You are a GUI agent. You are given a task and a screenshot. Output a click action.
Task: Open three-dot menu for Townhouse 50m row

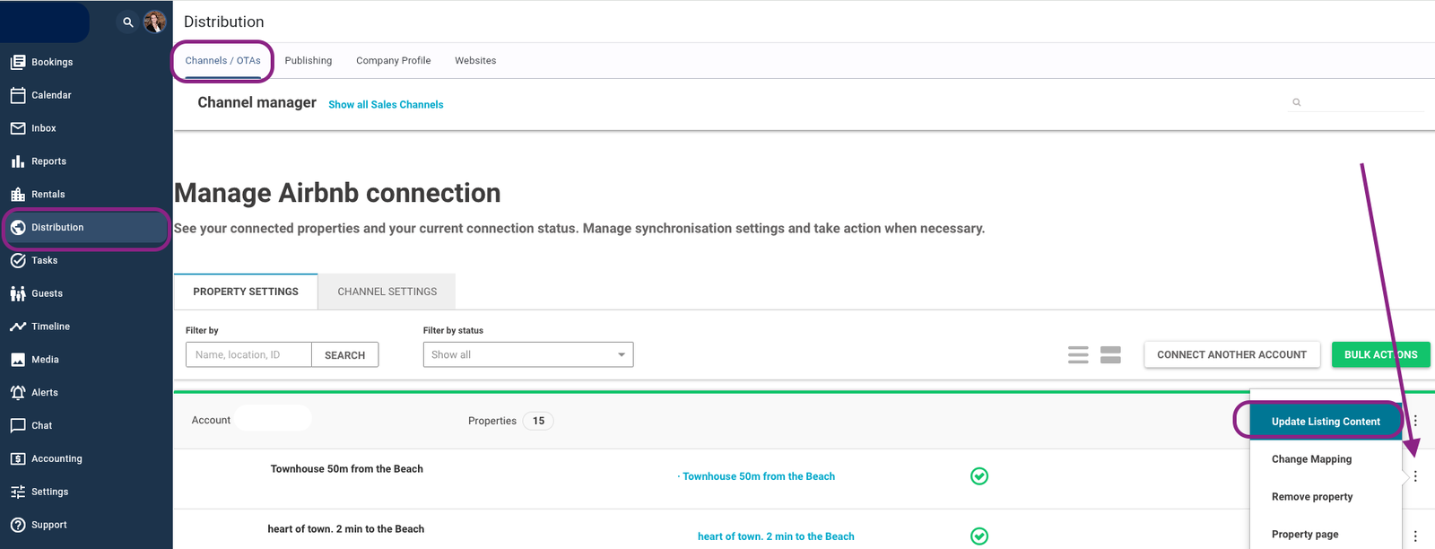[x=1415, y=476]
